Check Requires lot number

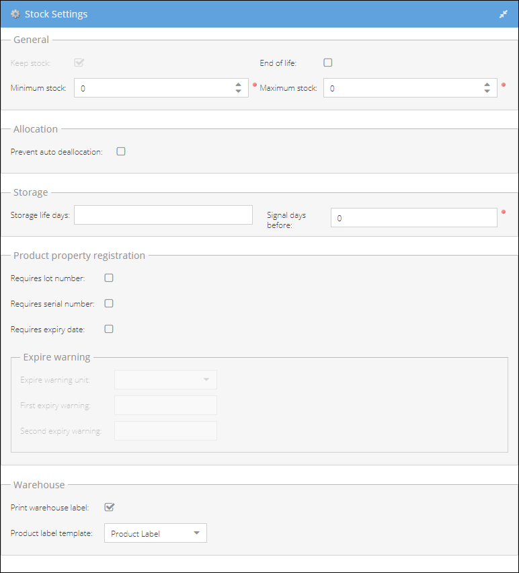pyautogui.click(x=109, y=278)
